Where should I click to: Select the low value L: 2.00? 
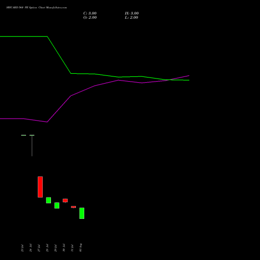(132, 18)
